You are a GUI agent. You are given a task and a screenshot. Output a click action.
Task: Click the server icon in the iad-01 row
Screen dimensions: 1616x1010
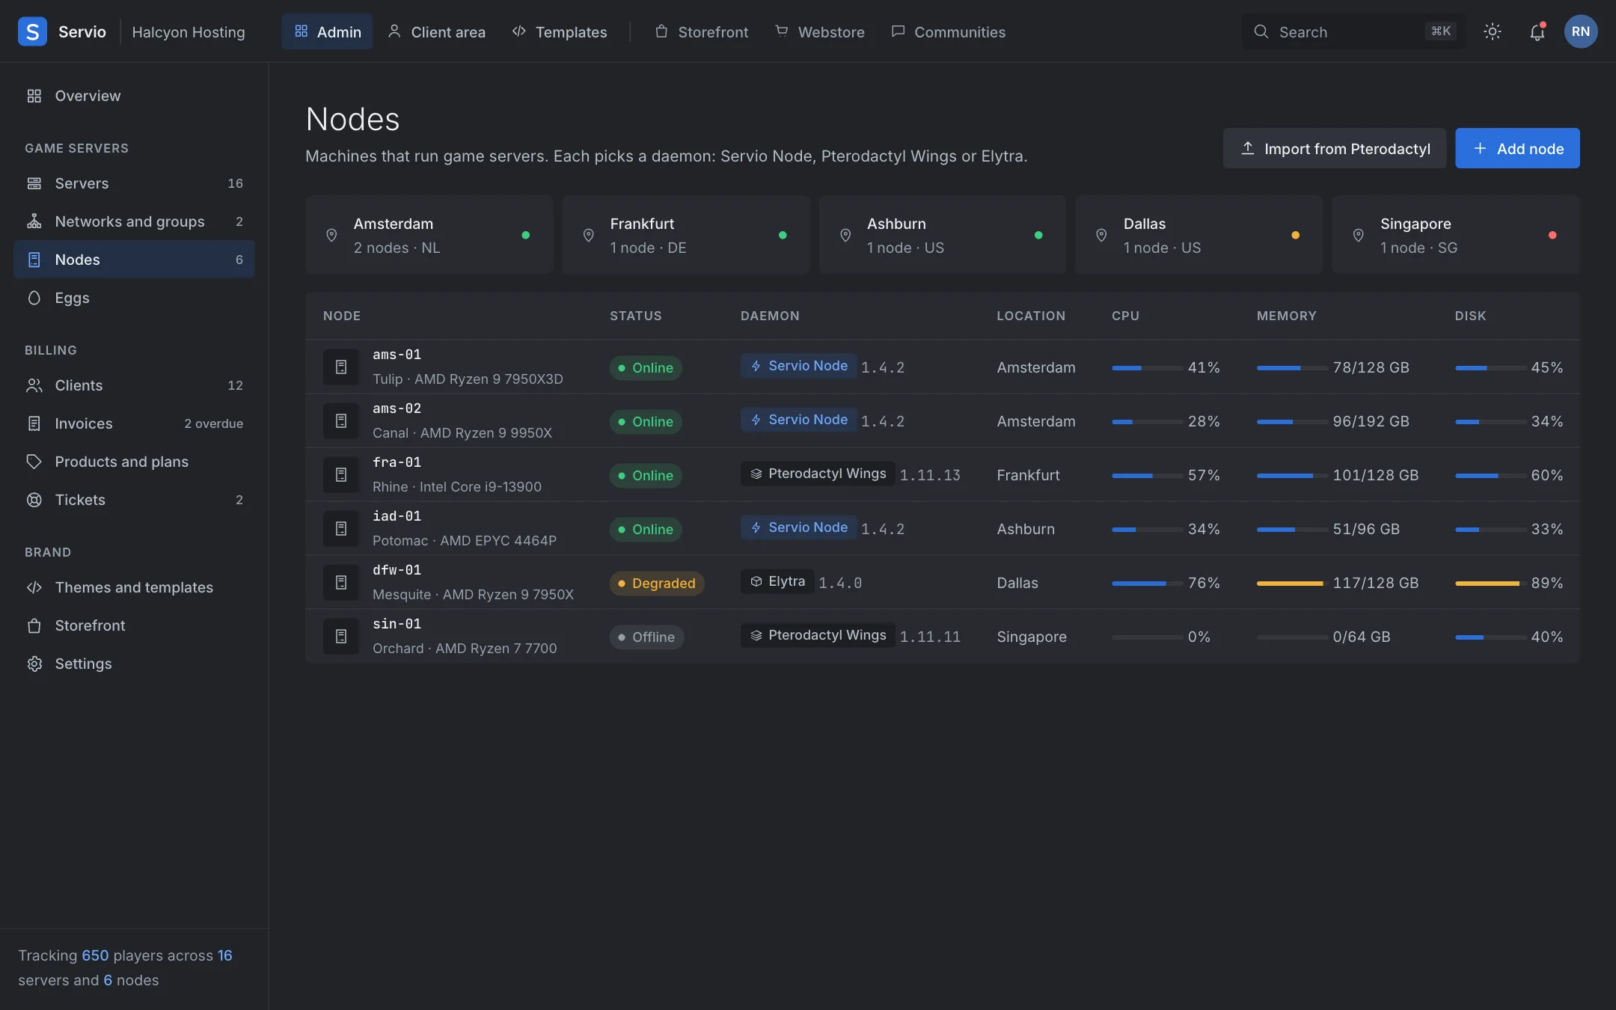click(x=341, y=528)
